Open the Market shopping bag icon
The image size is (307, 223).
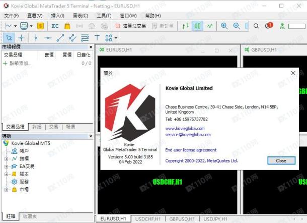(67, 26)
